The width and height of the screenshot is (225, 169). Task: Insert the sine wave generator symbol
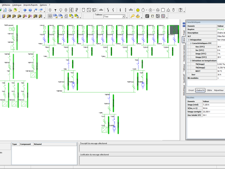[x=157, y=10]
